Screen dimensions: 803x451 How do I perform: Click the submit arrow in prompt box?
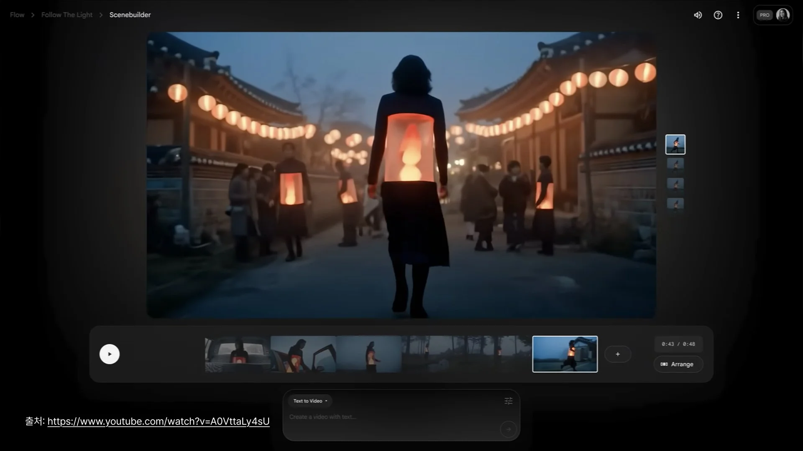coord(508,429)
